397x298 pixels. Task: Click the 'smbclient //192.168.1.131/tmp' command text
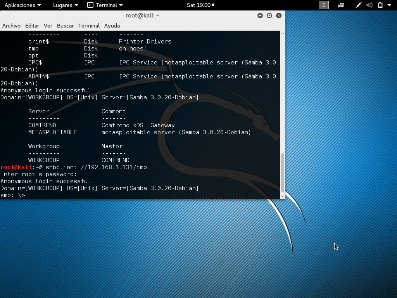click(96, 167)
